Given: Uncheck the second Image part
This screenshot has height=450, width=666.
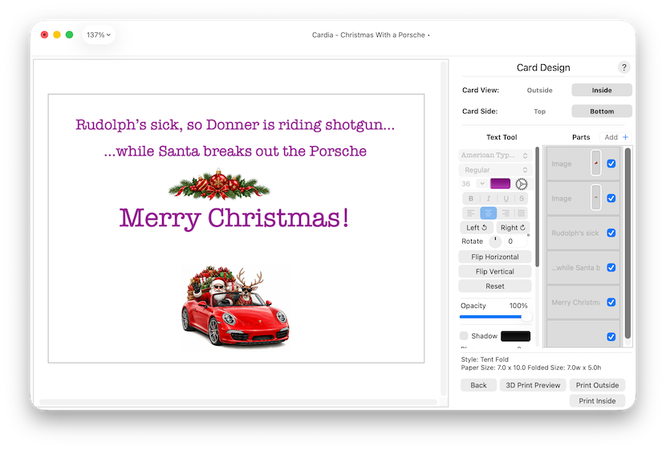Looking at the screenshot, I should [611, 198].
